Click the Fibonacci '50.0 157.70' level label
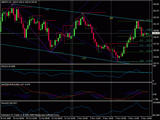Image resolution: width=160 pixels, height=120 pixels. pyautogui.click(x=146, y=40)
